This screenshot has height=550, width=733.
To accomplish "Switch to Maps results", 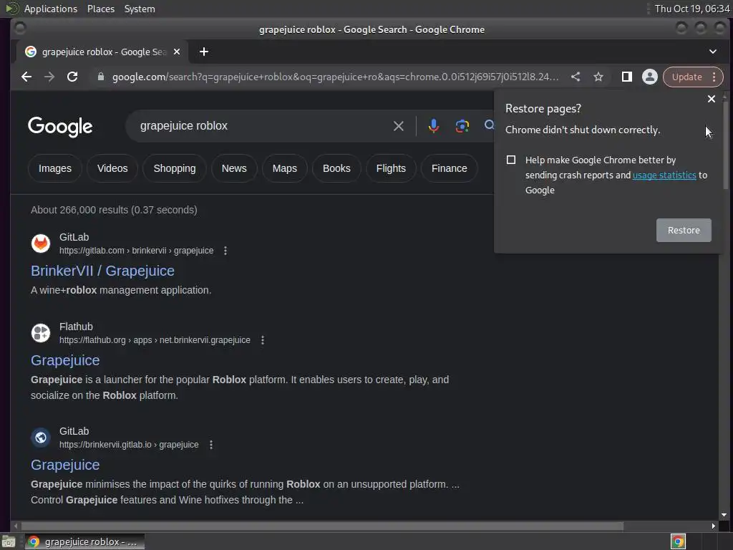I will pos(284,168).
